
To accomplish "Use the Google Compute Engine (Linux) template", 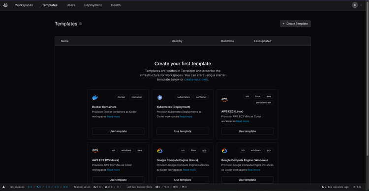I will click(183, 180).
